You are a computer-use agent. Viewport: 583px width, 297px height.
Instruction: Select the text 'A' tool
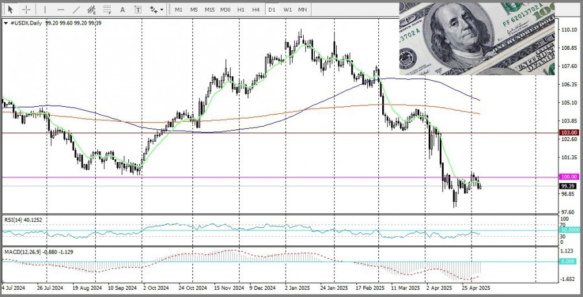tap(122, 10)
